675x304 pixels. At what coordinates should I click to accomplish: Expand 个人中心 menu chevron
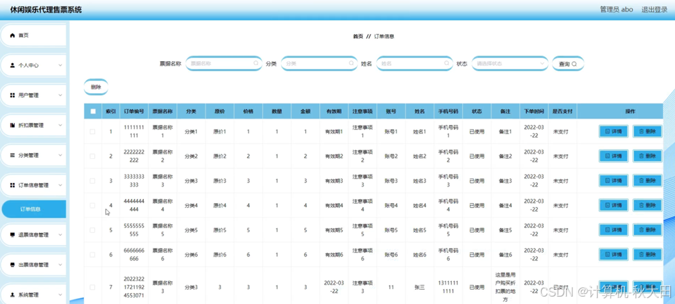click(61, 65)
